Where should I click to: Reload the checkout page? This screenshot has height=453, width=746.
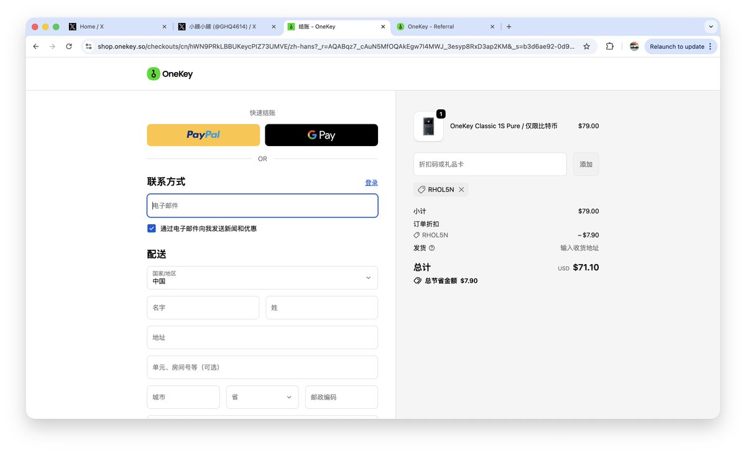click(69, 47)
